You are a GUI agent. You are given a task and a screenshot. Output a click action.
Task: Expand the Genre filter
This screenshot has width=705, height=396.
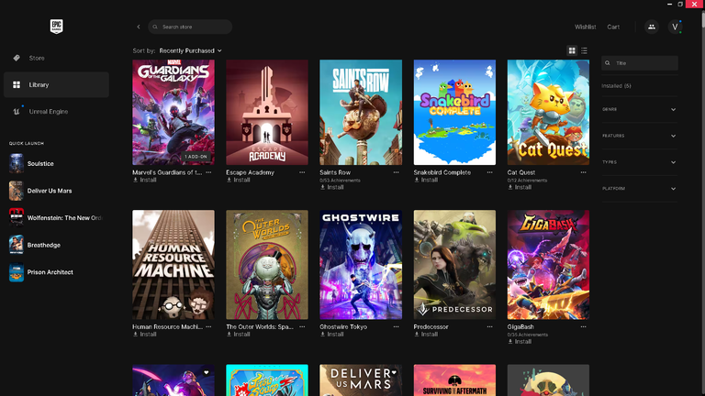click(639, 110)
